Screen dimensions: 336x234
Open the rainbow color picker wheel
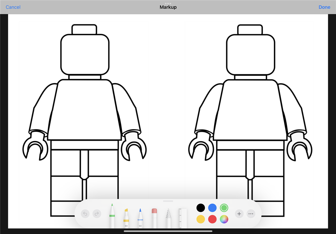[224, 219]
